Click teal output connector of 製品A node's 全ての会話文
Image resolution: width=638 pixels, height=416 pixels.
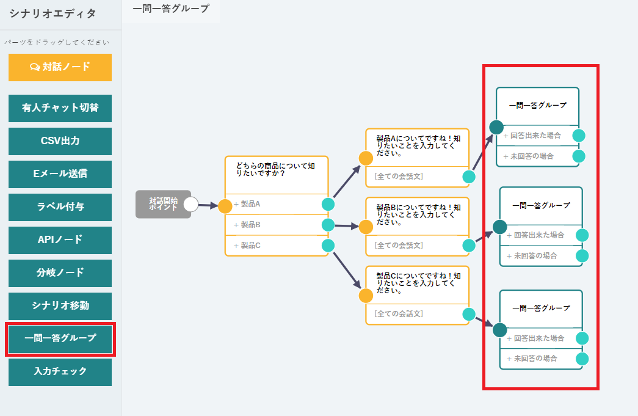tap(469, 177)
